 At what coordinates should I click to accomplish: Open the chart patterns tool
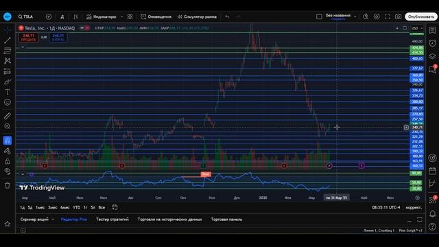coord(8,61)
